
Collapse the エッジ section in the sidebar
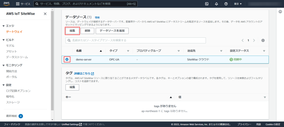pyautogui.click(x=4, y=26)
